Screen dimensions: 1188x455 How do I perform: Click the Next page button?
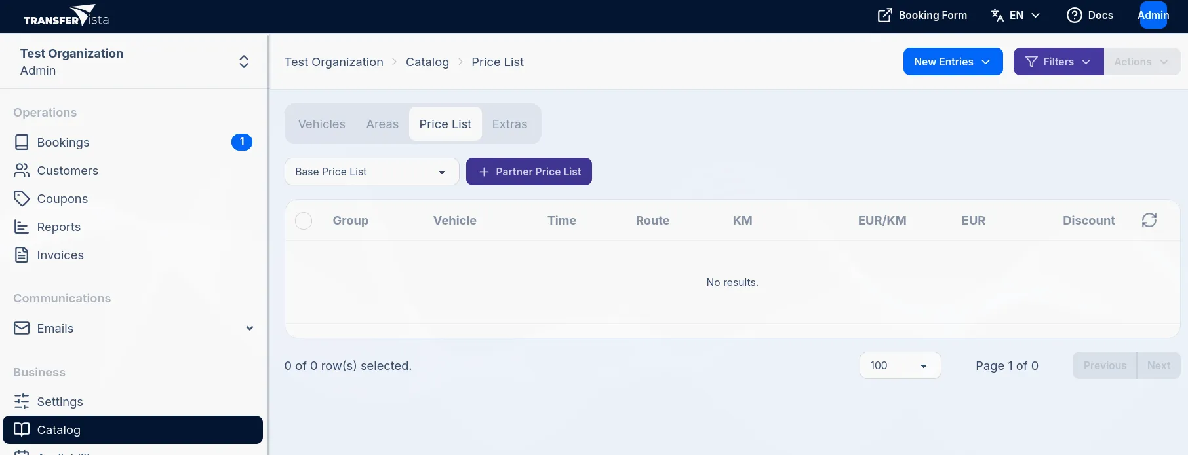click(x=1158, y=365)
